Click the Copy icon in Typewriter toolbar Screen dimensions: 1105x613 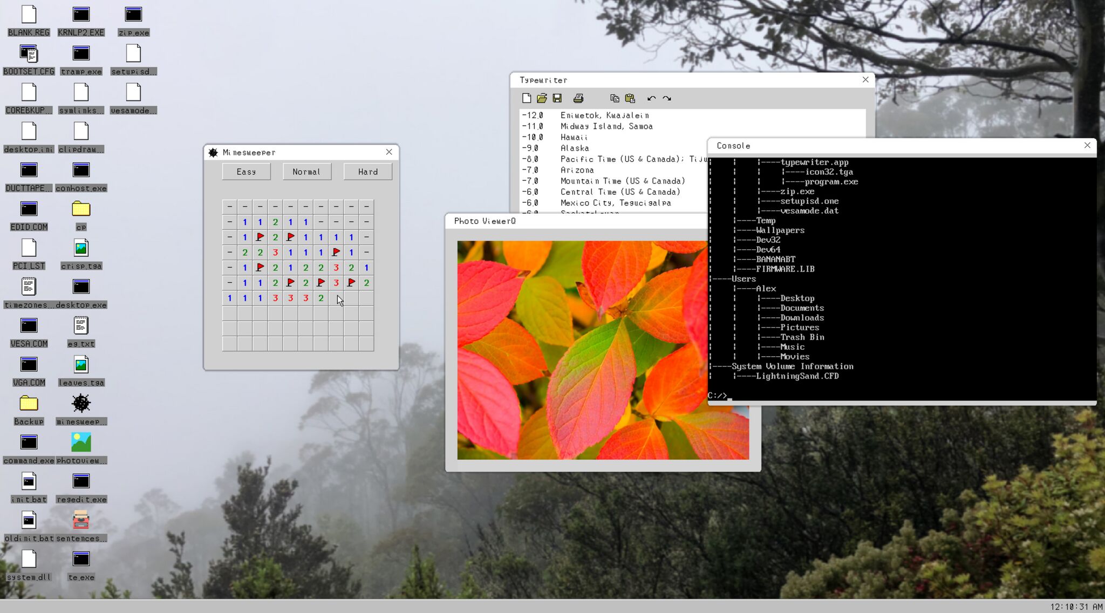(x=615, y=98)
